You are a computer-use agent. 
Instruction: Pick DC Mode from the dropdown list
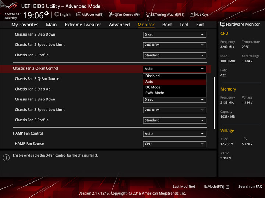click(174, 87)
